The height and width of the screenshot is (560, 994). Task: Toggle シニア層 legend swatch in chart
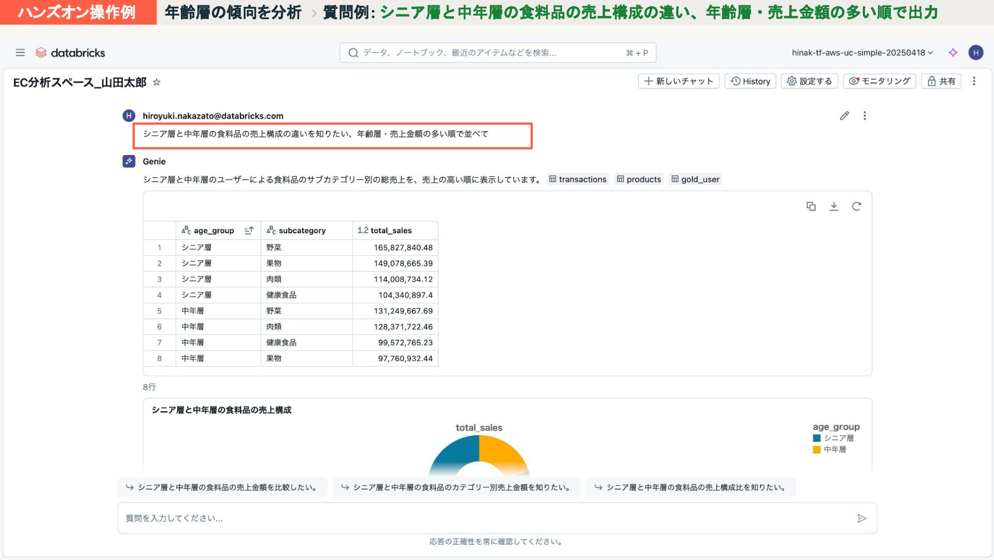pos(817,438)
